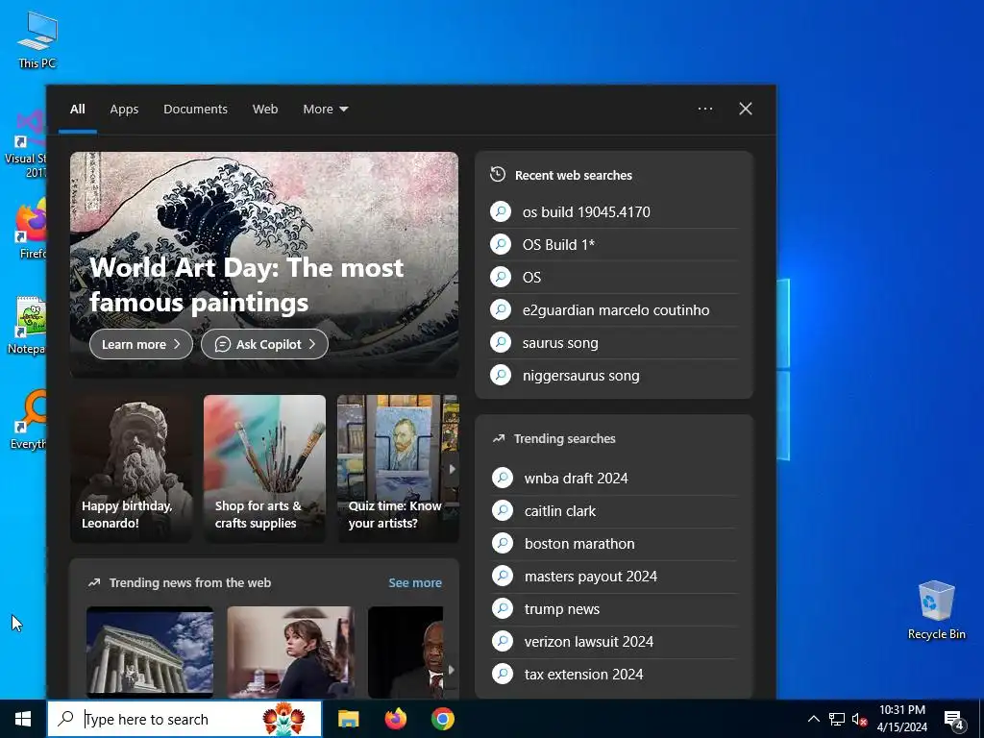Open the Action Center notifications icon

954,719
